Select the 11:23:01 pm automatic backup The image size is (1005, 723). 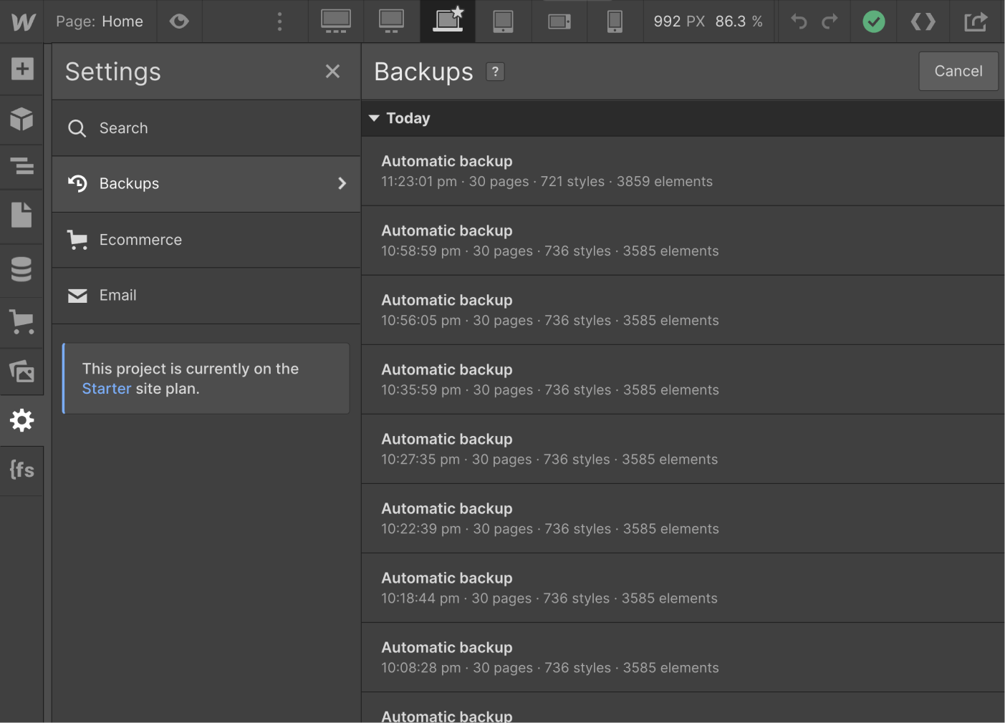click(x=683, y=171)
